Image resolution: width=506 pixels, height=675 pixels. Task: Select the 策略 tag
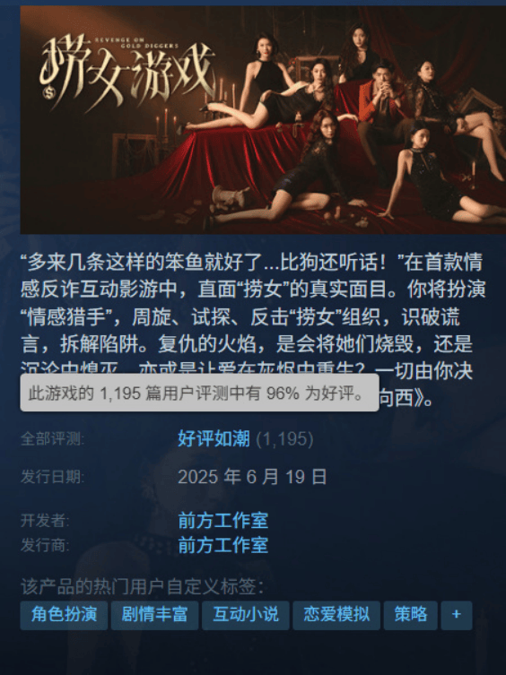tap(411, 615)
